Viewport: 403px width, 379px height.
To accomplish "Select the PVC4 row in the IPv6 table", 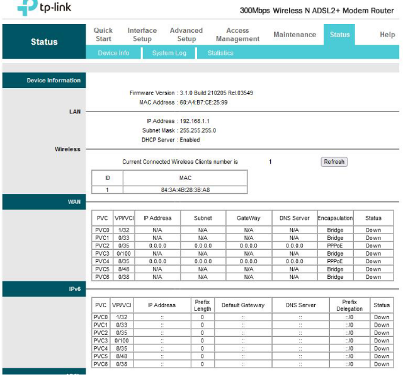I will tap(101, 348).
